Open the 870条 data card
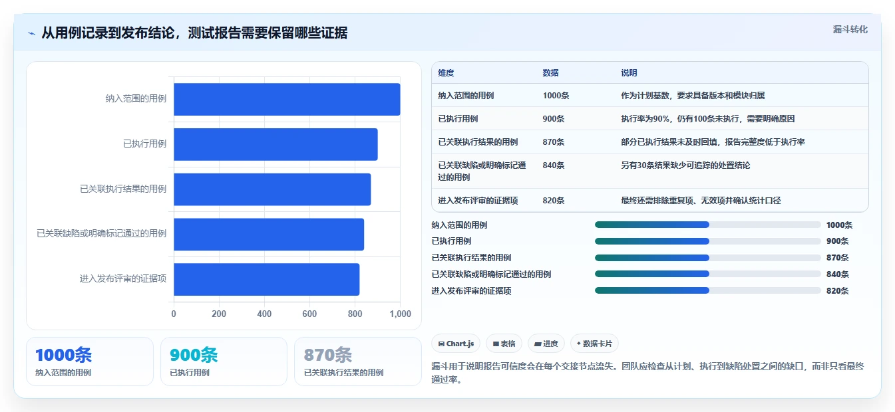This screenshot has width=895, height=412. (358, 361)
